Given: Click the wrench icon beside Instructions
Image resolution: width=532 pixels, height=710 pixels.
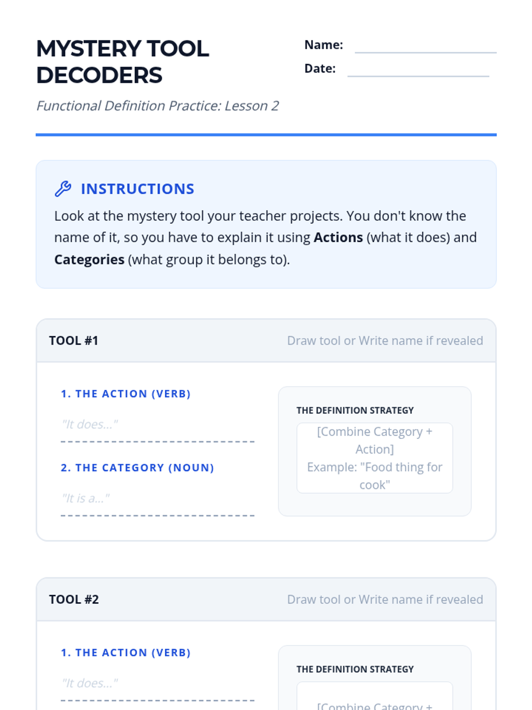Looking at the screenshot, I should [63, 189].
